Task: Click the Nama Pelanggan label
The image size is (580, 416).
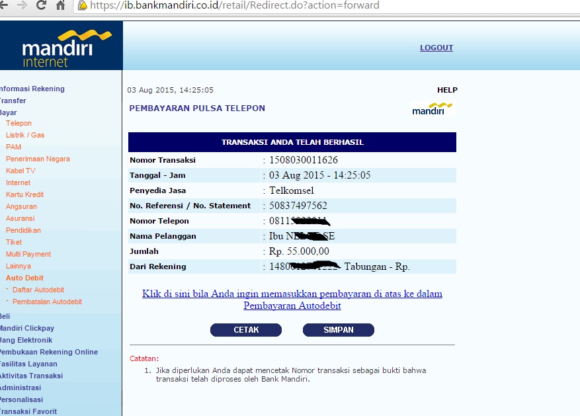Action: tap(163, 236)
